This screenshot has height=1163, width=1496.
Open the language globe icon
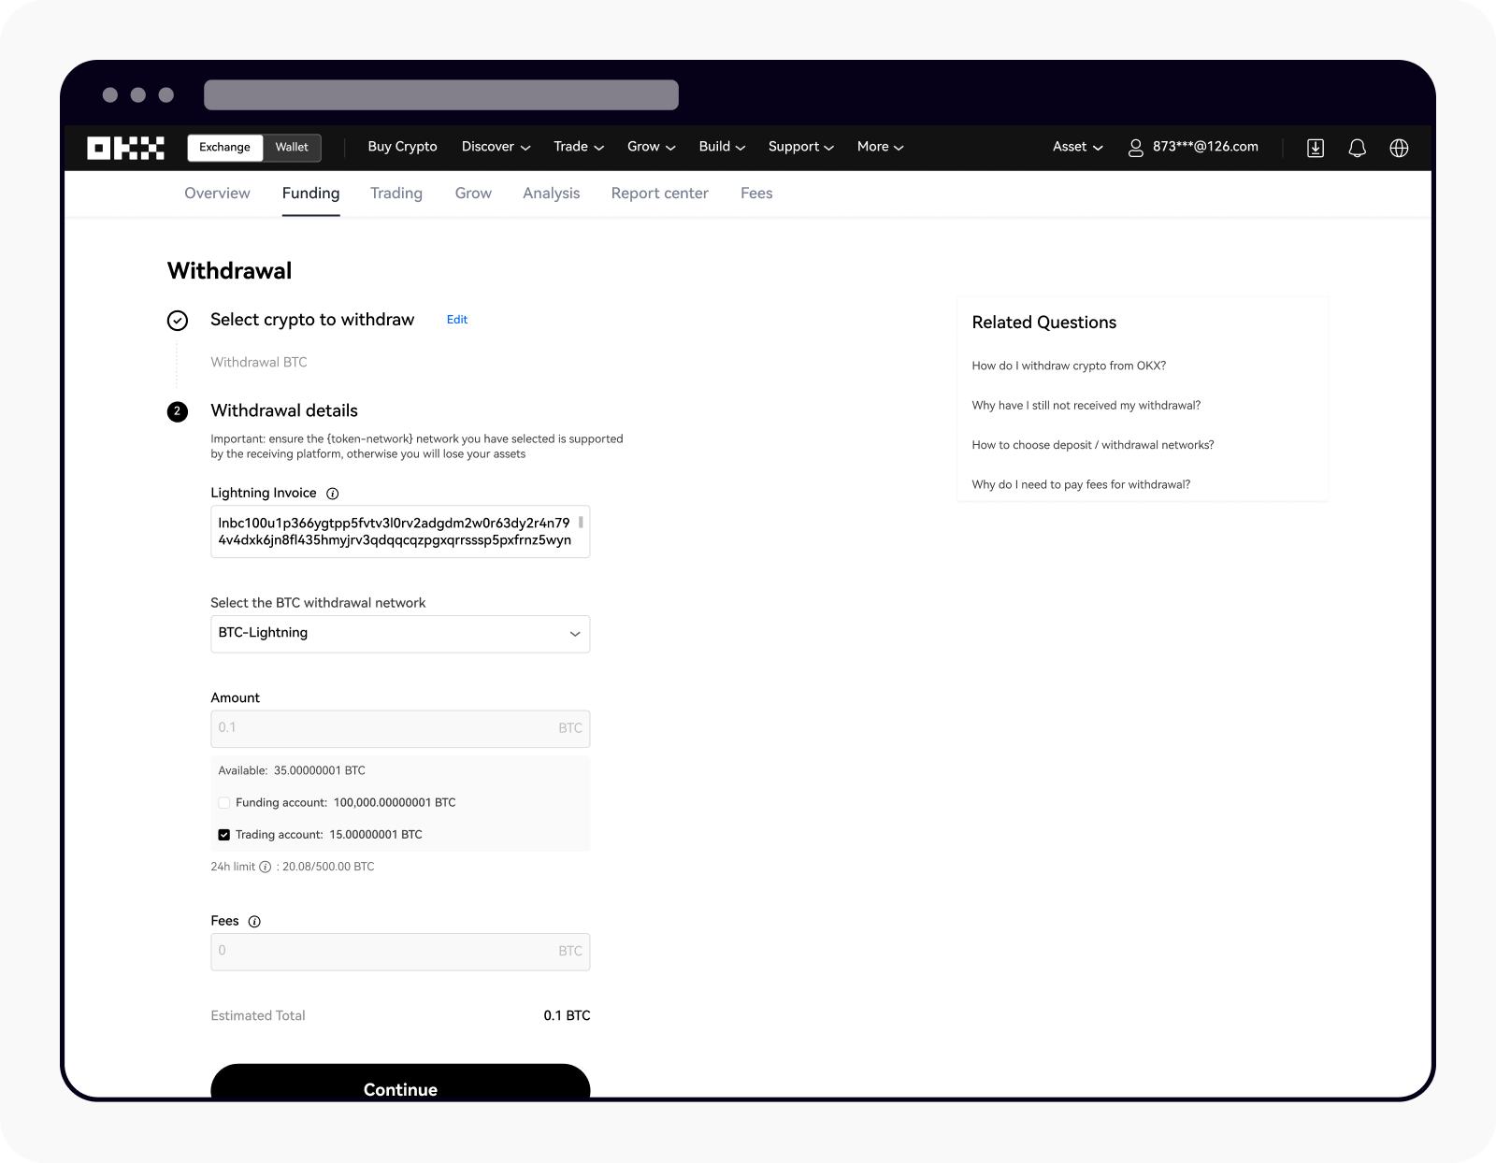tap(1399, 148)
